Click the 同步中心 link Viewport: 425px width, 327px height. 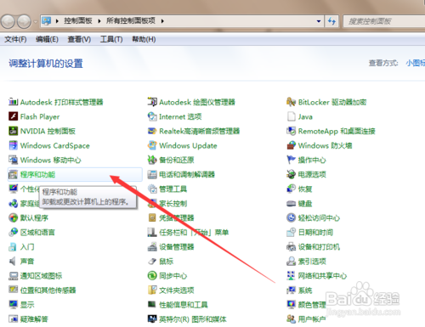click(x=173, y=276)
